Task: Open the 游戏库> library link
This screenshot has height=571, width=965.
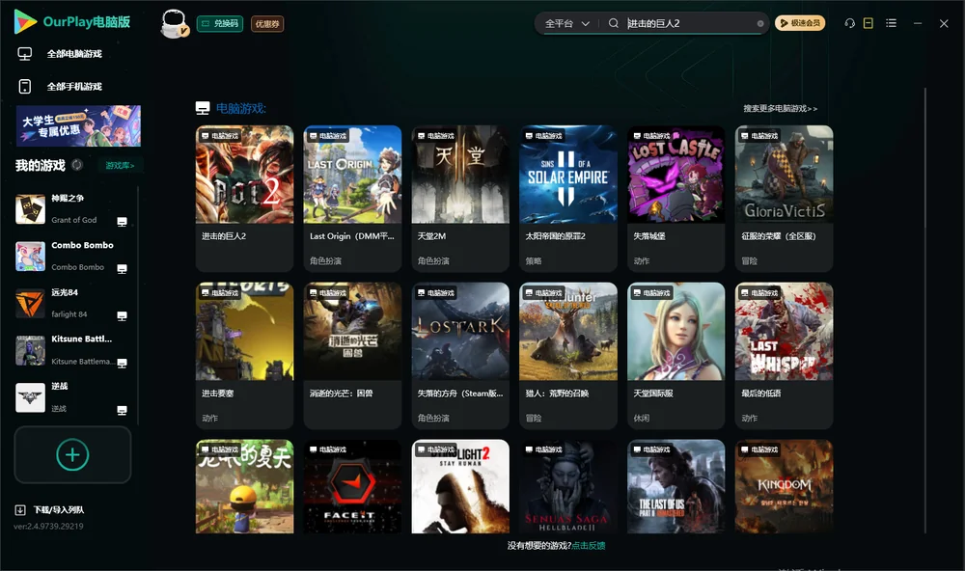Action: (120, 166)
